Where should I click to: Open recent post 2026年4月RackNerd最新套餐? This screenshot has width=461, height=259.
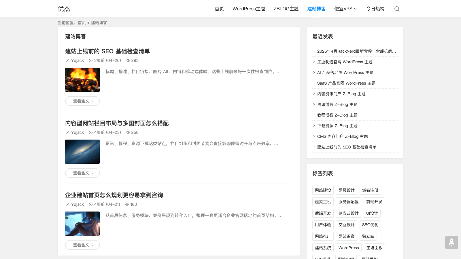[x=356, y=51]
